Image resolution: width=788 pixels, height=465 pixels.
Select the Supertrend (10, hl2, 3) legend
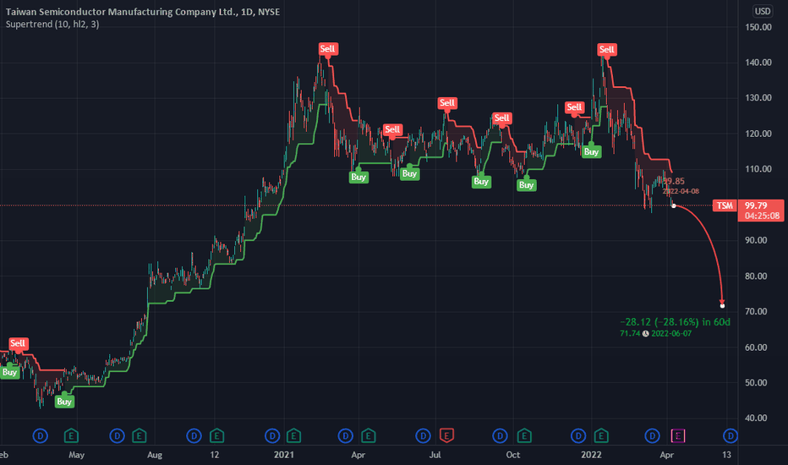52,25
